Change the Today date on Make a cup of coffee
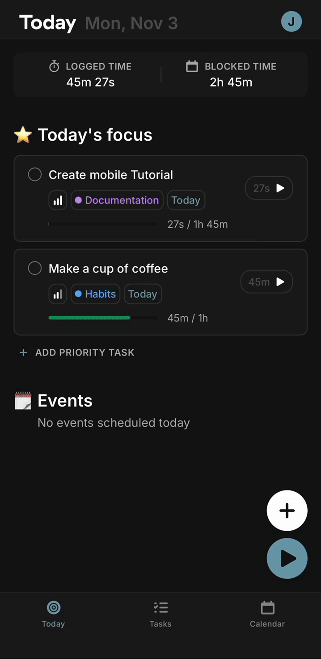The image size is (321, 659). point(143,294)
